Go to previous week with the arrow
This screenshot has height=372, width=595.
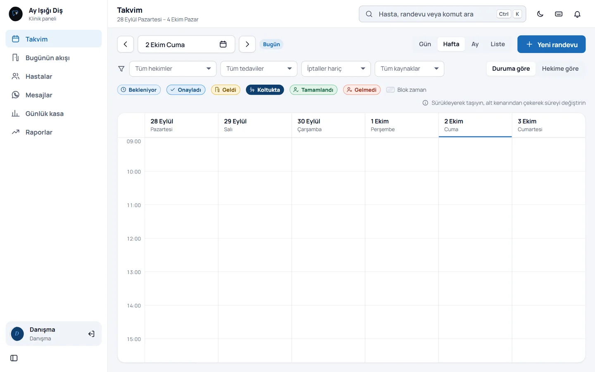(126, 44)
